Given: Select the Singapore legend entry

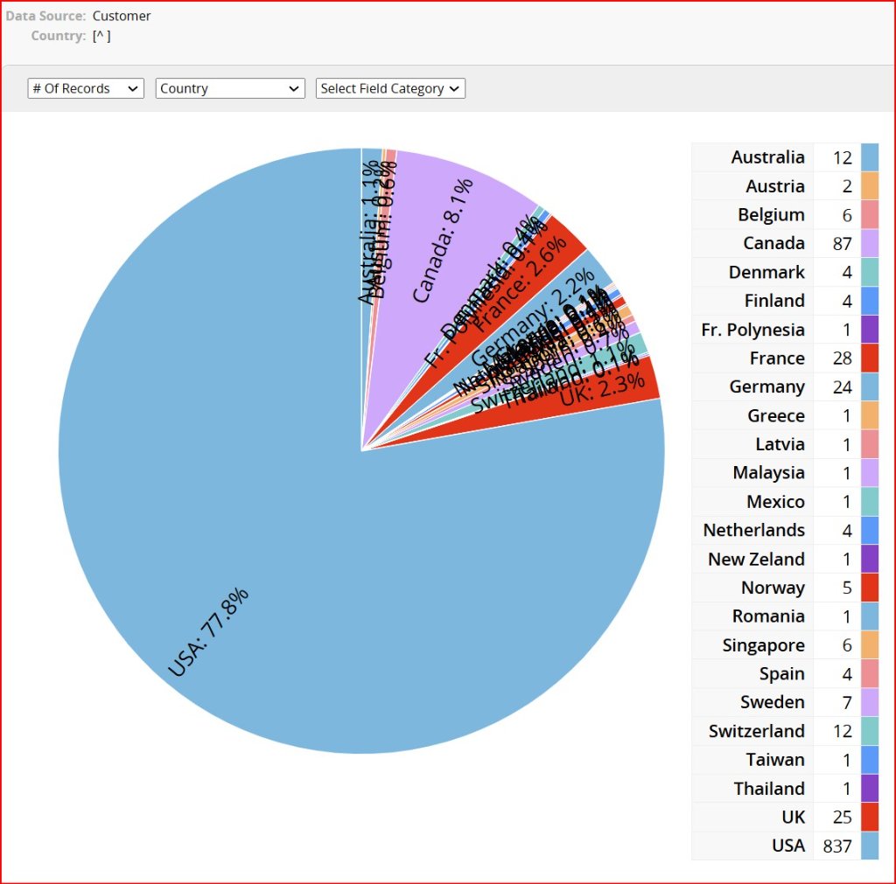Looking at the screenshot, I should click(763, 645).
